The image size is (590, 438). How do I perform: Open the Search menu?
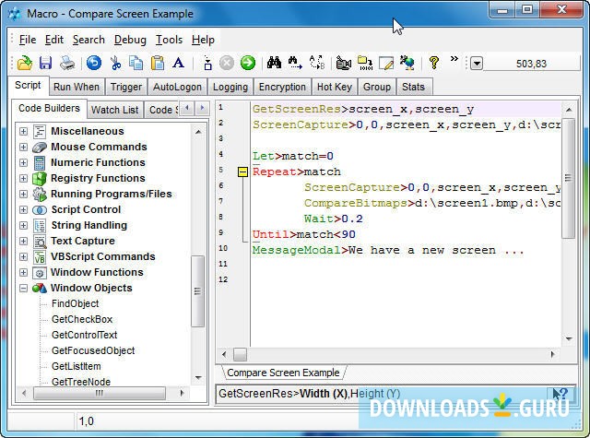point(88,40)
